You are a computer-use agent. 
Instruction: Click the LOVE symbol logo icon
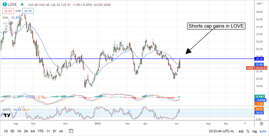(x=5, y=5)
